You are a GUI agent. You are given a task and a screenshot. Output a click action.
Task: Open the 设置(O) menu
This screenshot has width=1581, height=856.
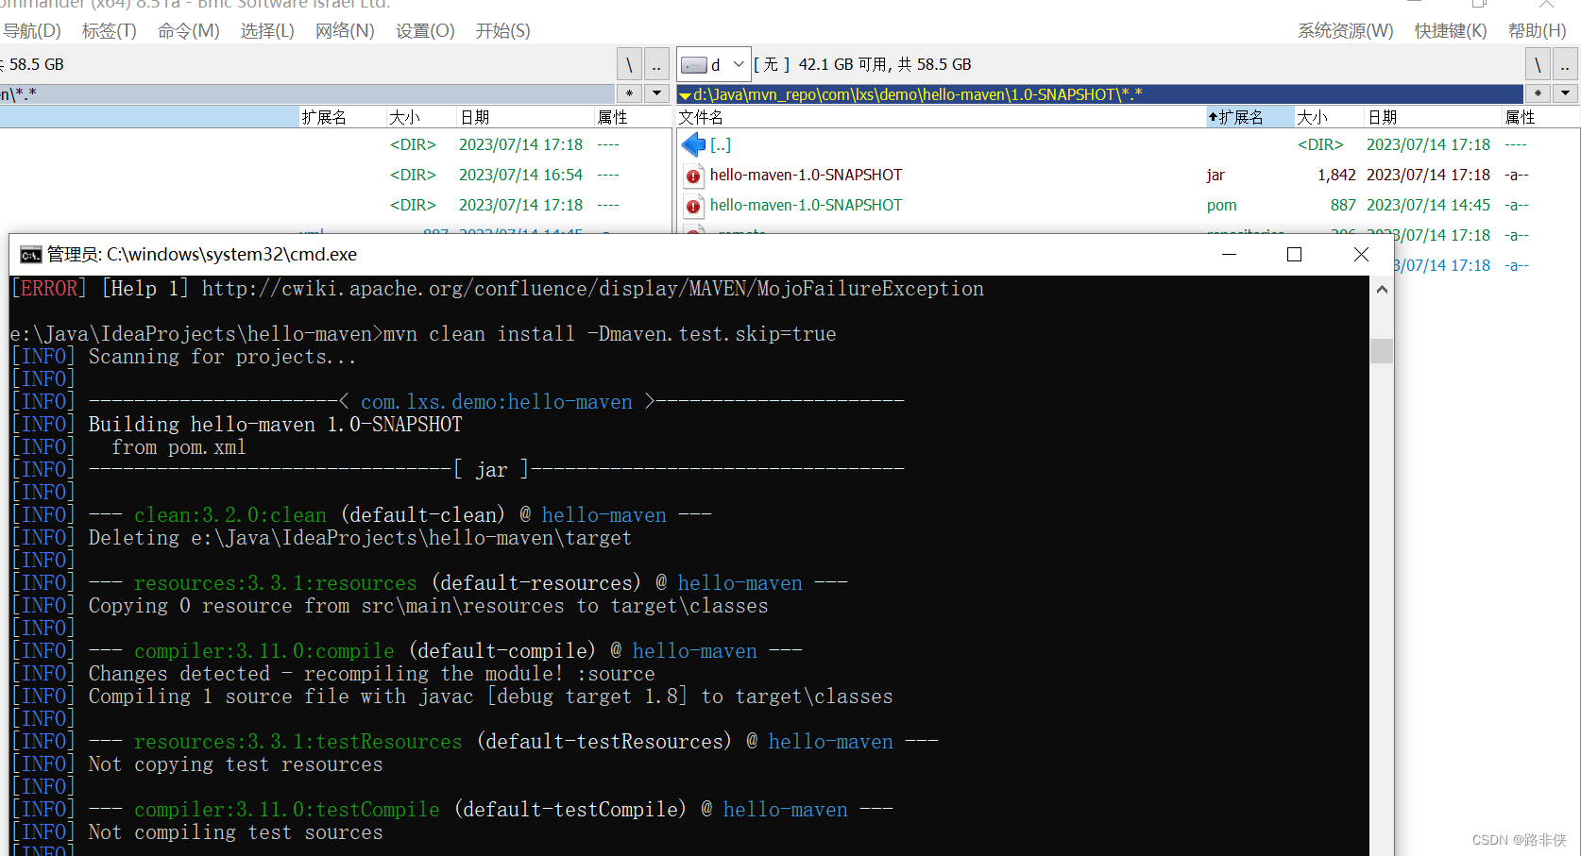pos(425,31)
